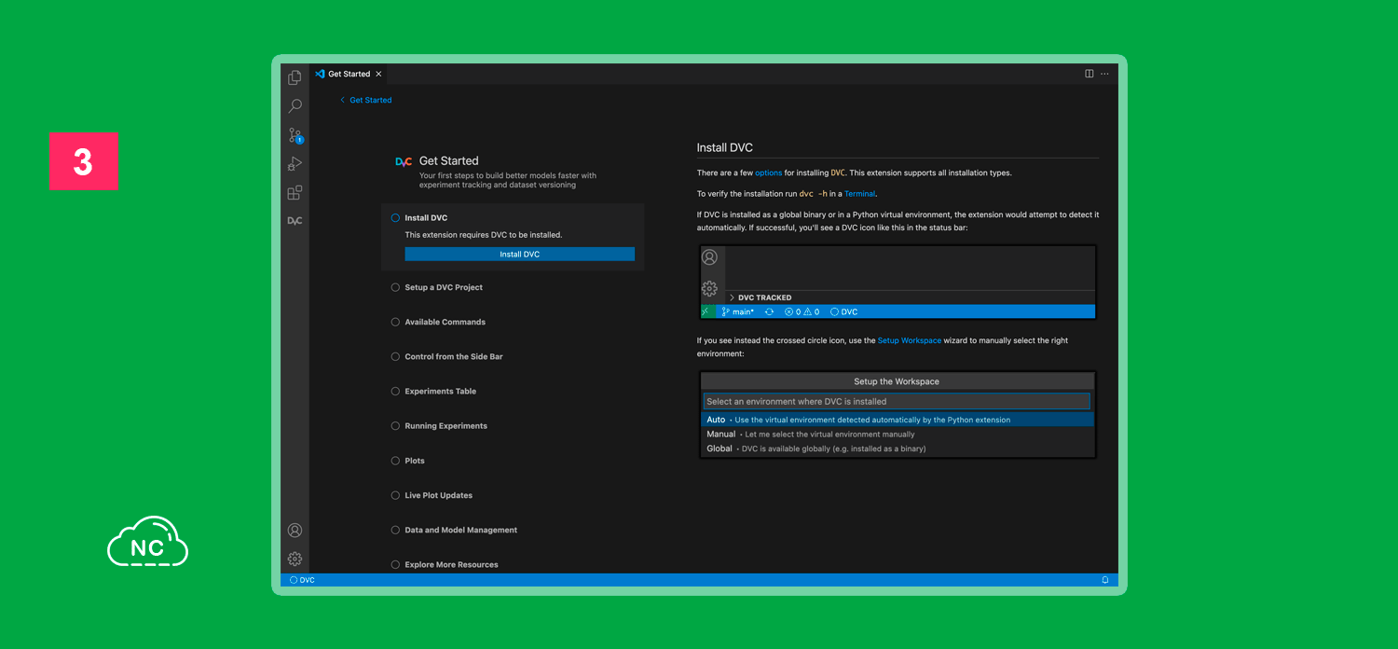Viewport: 1398px width, 649px height.
Task: Select the Get Started editor tab
Action: [349, 74]
